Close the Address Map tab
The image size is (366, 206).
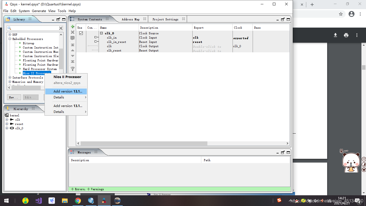point(145,19)
